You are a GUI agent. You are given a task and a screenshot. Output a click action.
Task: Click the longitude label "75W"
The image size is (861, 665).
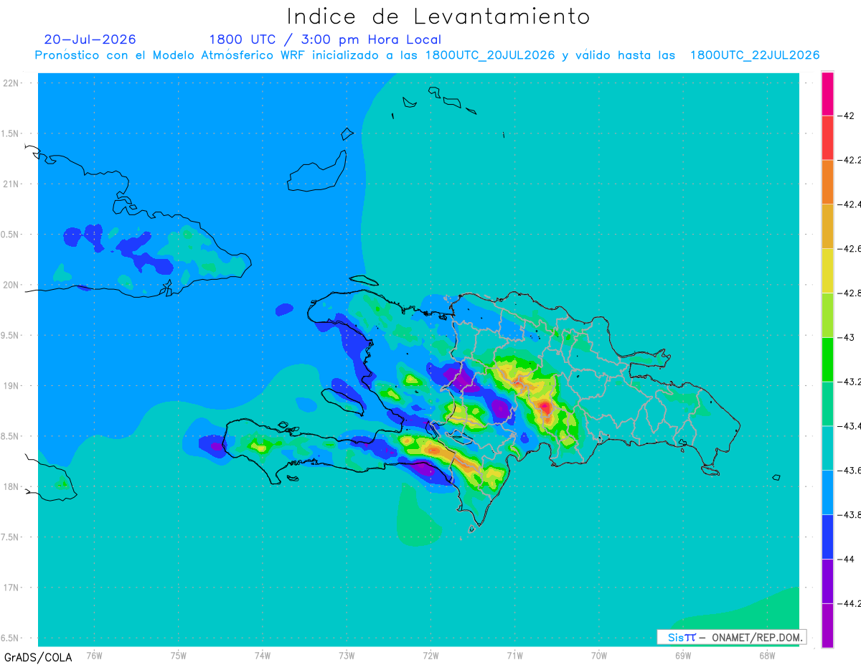point(179,655)
